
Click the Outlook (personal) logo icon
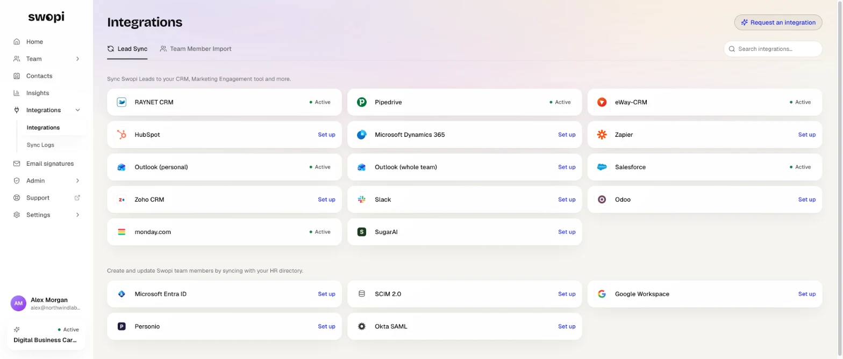point(122,167)
